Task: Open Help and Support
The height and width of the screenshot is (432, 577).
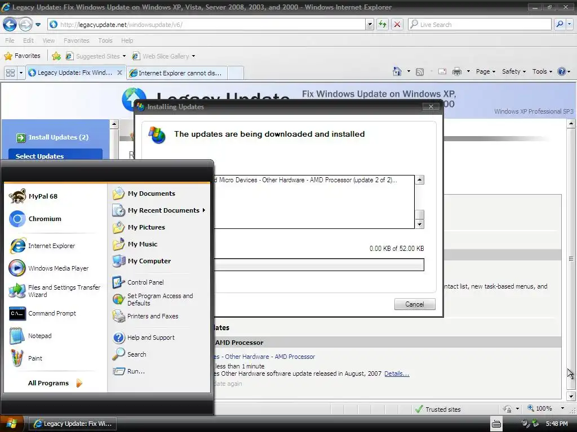Action: click(144, 337)
